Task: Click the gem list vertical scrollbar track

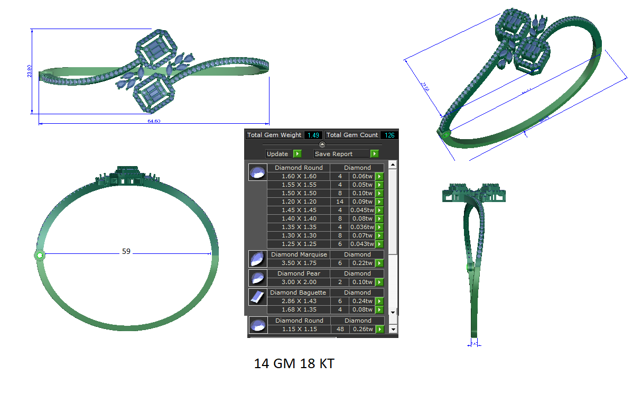Action: click(393, 239)
